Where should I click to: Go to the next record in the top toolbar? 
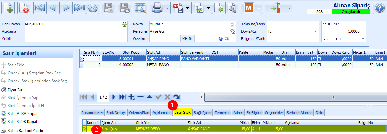[x=67, y=8]
